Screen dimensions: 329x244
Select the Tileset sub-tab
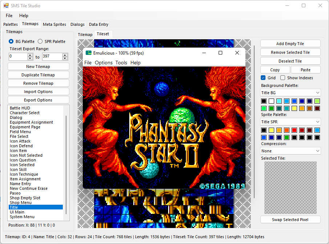[x=103, y=34]
